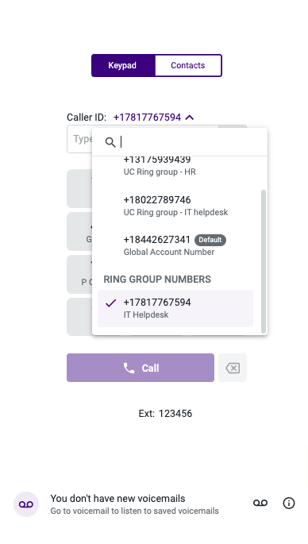This screenshot has width=308, height=544.
Task: Click the Call button
Action: tap(141, 368)
